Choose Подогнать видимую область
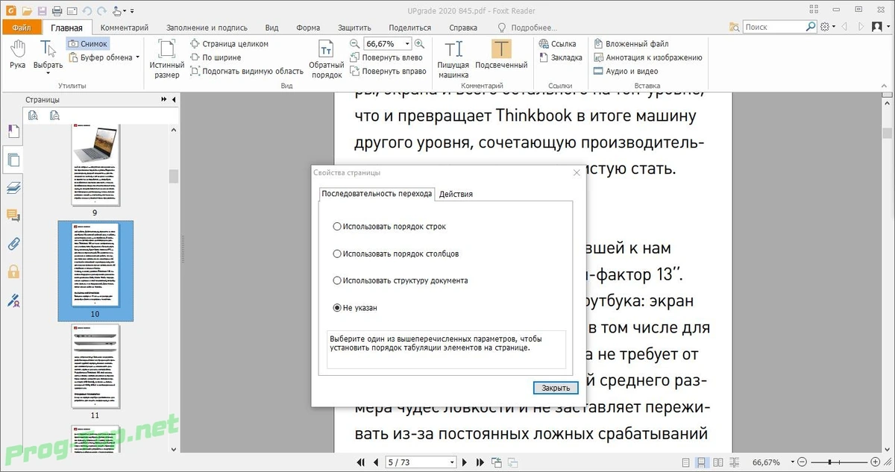895x472 pixels. 247,71
